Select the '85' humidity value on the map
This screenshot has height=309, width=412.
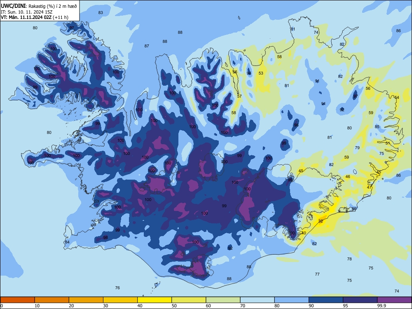tap(377, 127)
